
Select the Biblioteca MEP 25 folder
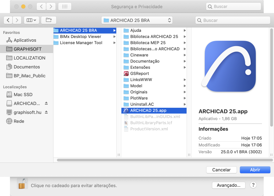coord(154,43)
